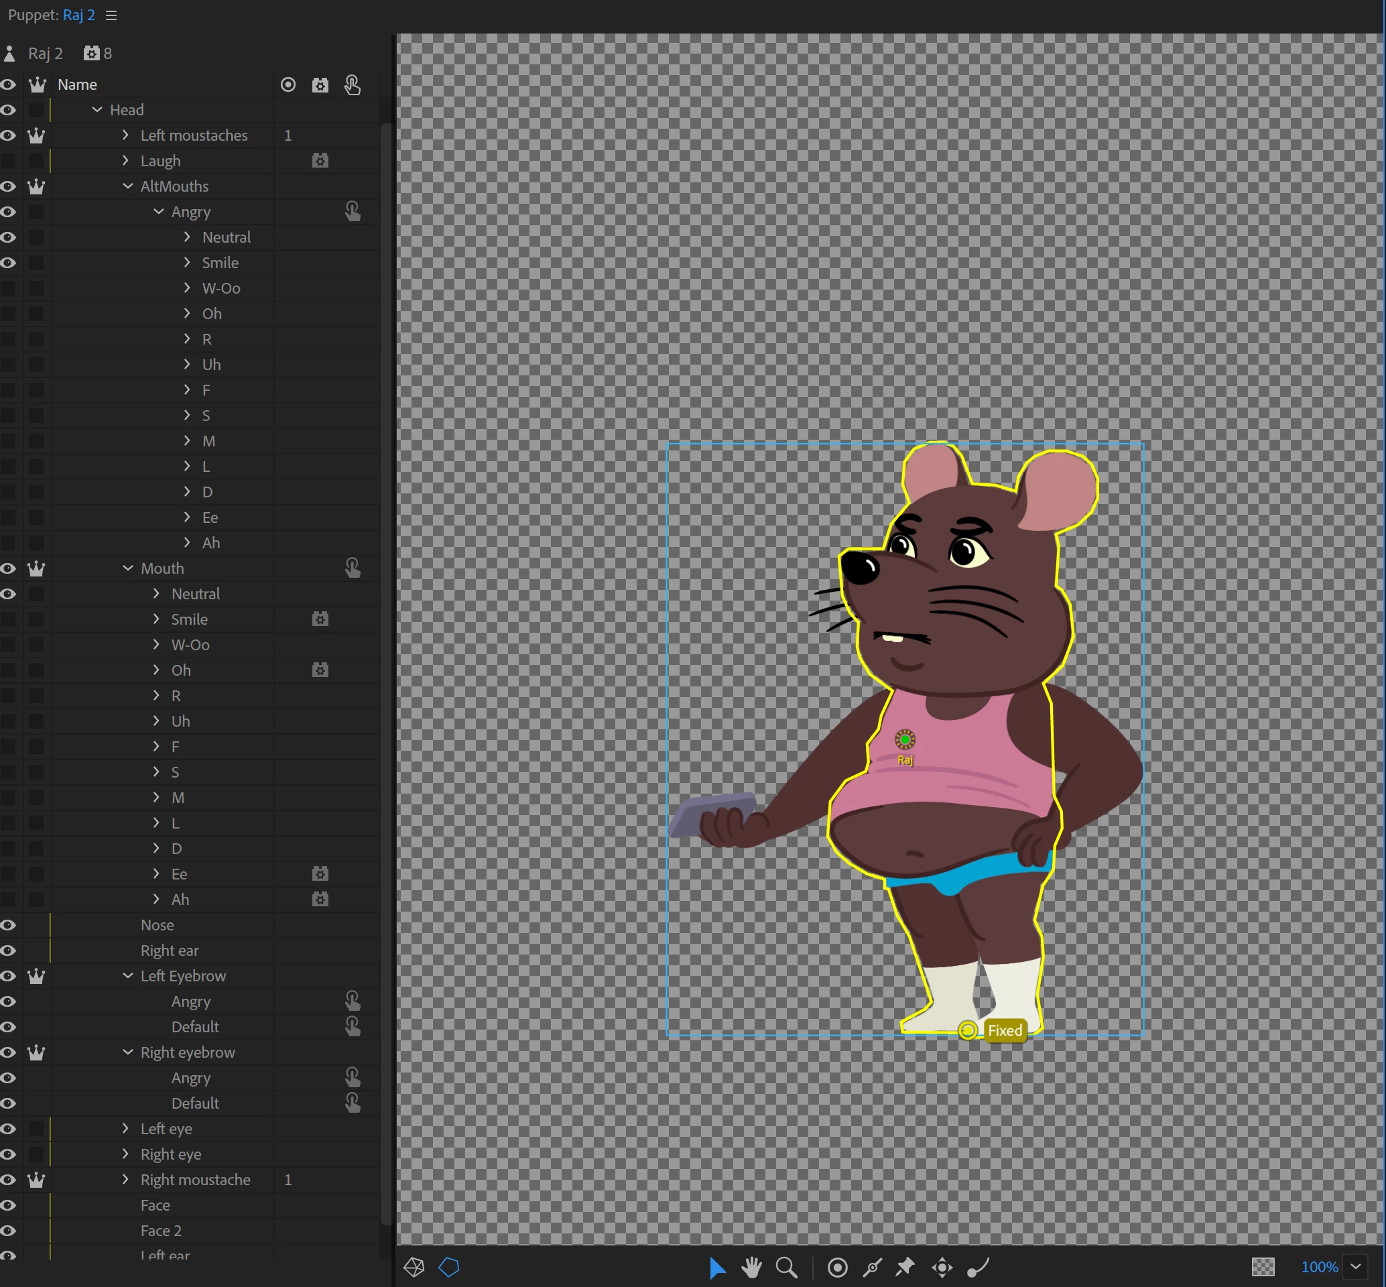Click the Raj 2 puppet name link
Screen dimensions: 1386x1287
click(x=78, y=15)
